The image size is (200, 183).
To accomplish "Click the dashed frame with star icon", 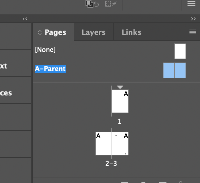I will click(111, 4).
